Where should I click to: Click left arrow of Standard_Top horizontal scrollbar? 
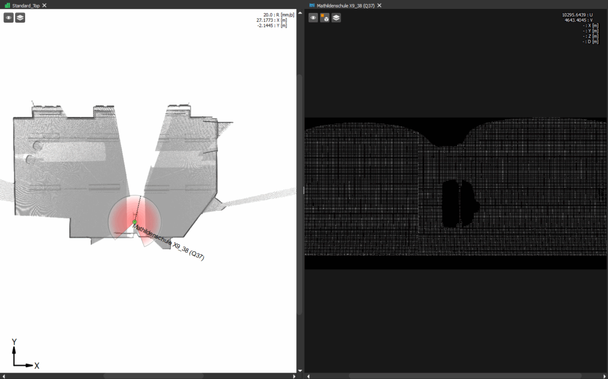3,376
